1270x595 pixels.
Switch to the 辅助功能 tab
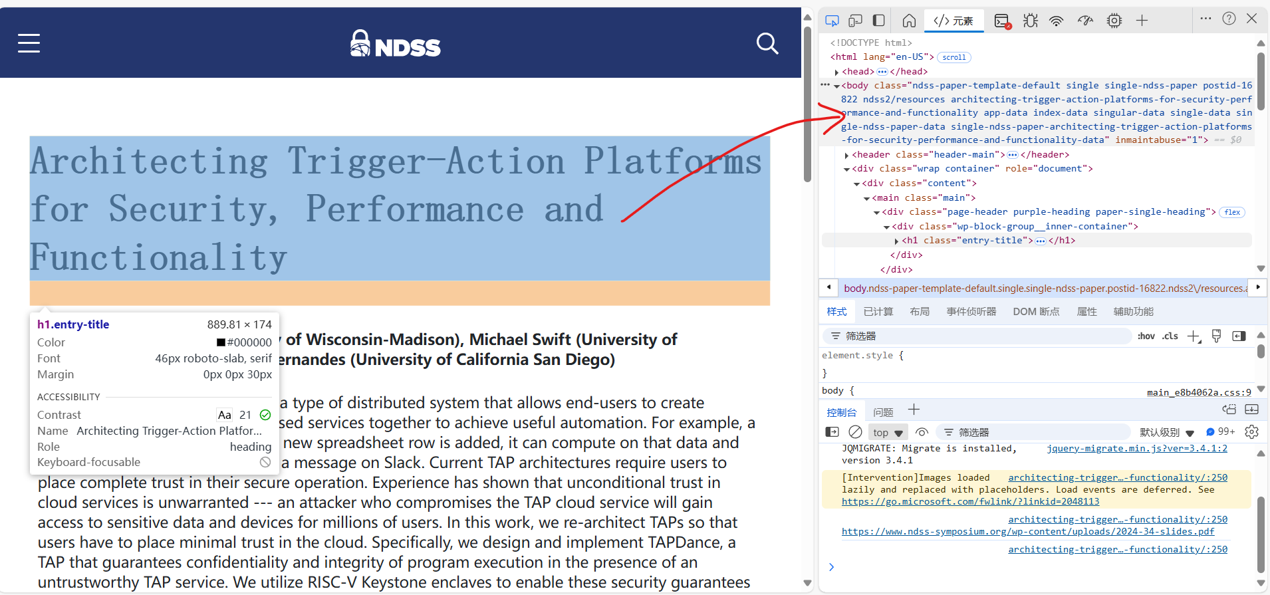click(1133, 312)
